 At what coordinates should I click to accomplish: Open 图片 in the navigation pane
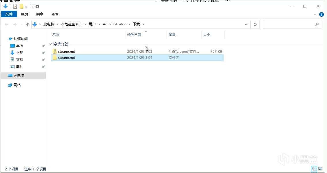pos(20,67)
